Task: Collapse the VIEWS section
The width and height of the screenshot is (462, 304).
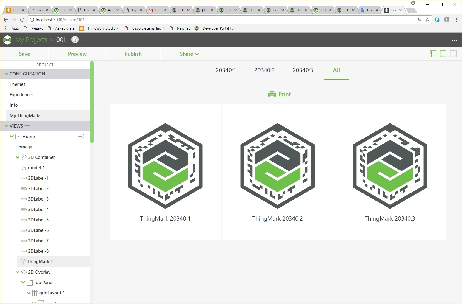Action: pyautogui.click(x=6, y=126)
